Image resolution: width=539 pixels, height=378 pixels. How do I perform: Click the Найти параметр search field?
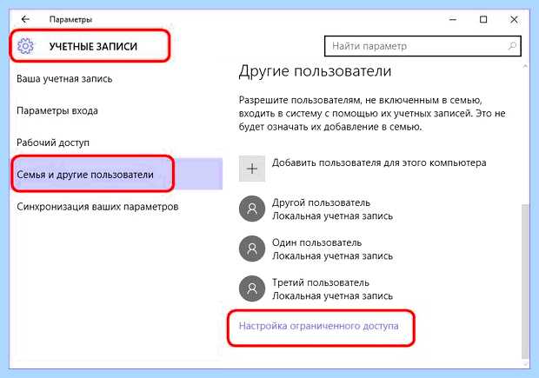tap(423, 46)
